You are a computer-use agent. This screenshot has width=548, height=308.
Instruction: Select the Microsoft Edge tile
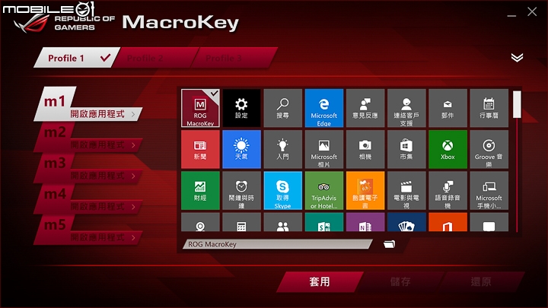[x=324, y=108]
